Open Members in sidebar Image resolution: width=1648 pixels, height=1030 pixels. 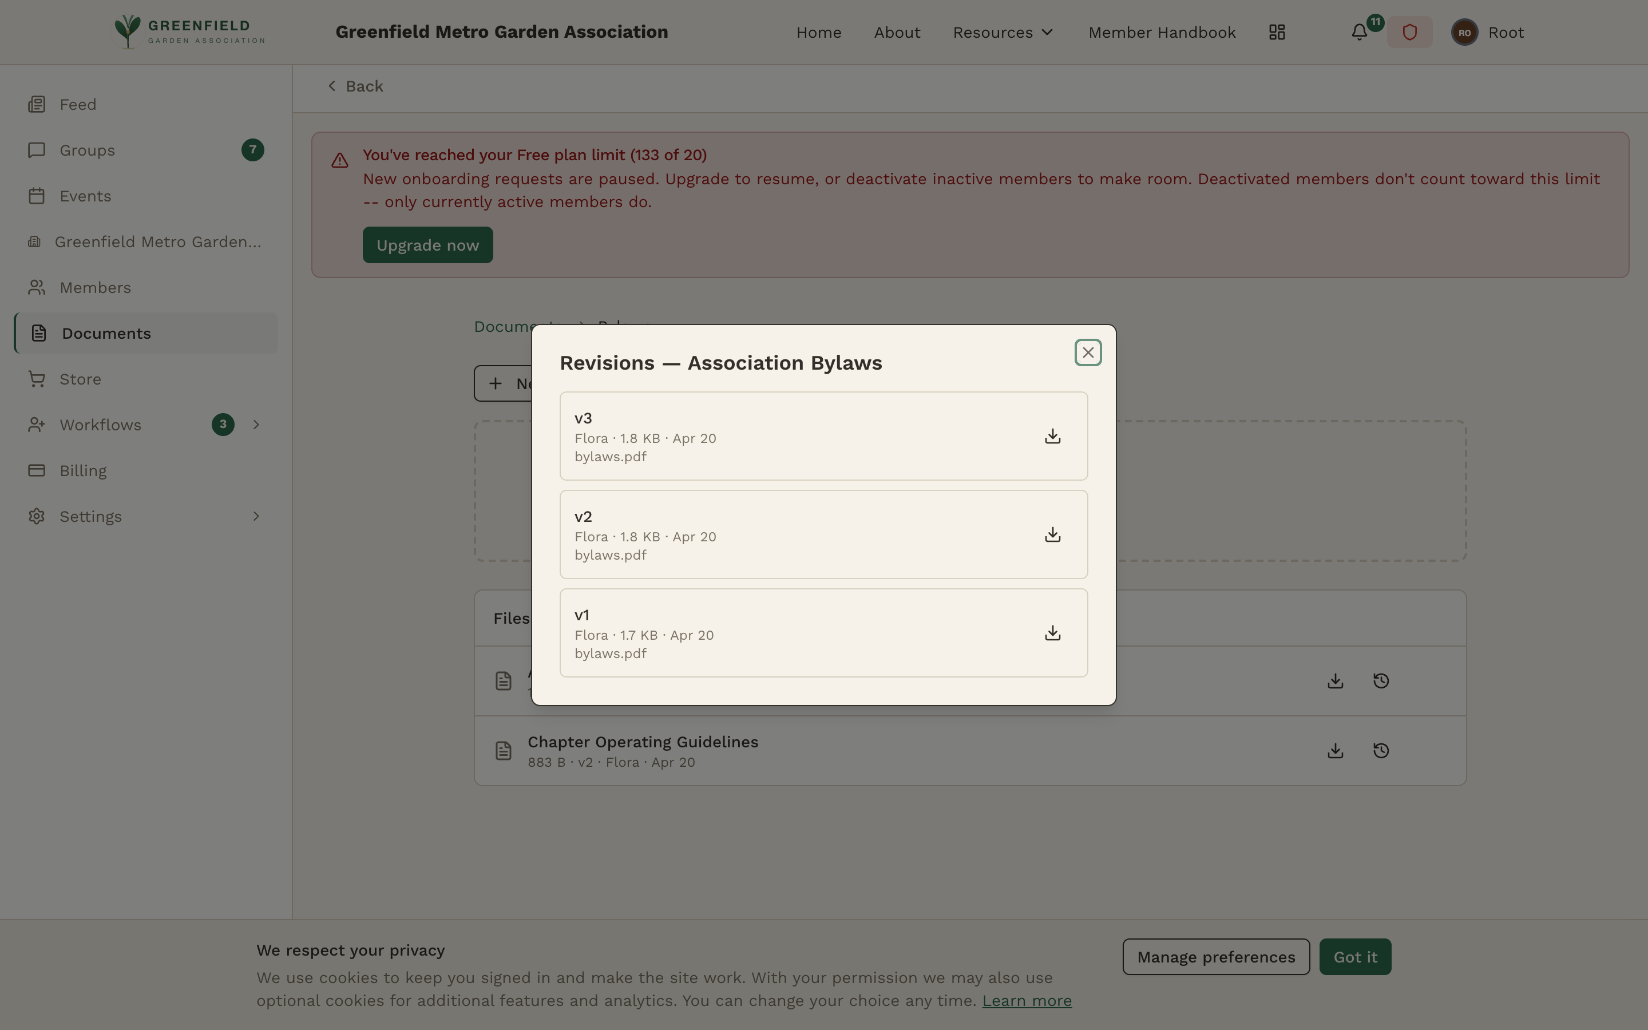coord(146,287)
